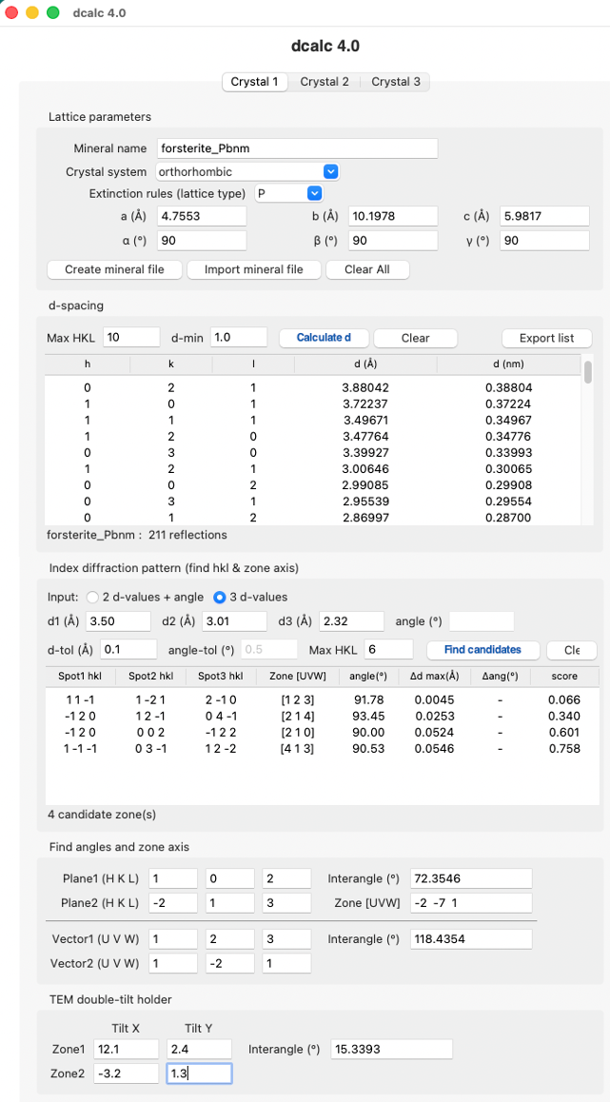Click the alpha angle field
The width and height of the screenshot is (610, 1102).
[x=202, y=241]
